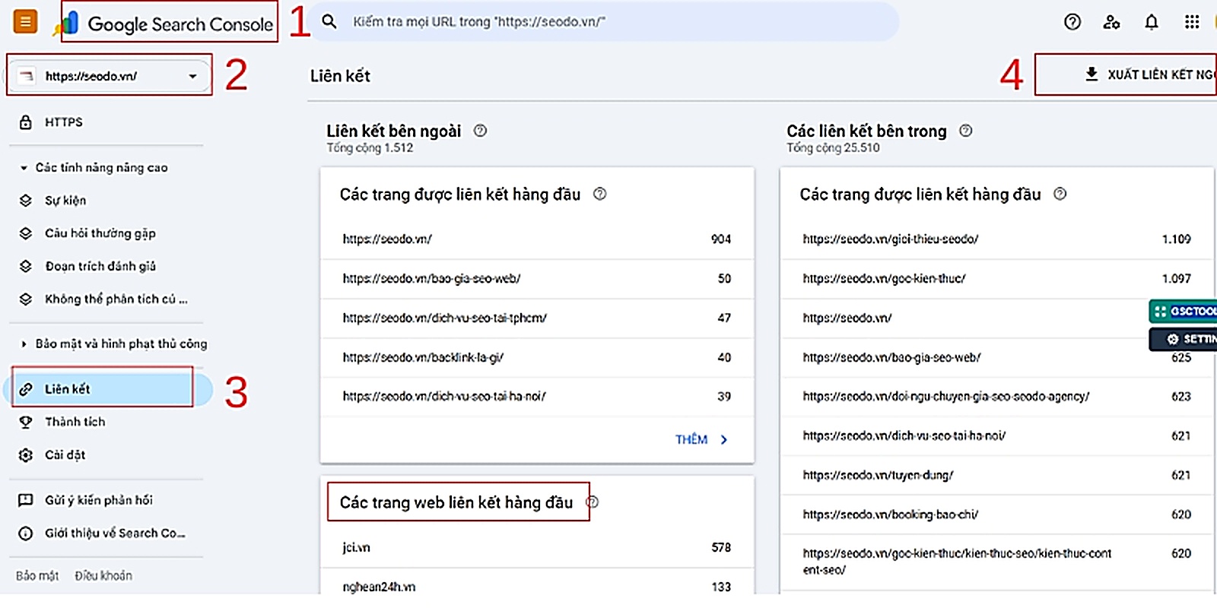Click help icon in external top linked pages card
Image resolution: width=1217 pixels, height=608 pixels.
point(599,194)
